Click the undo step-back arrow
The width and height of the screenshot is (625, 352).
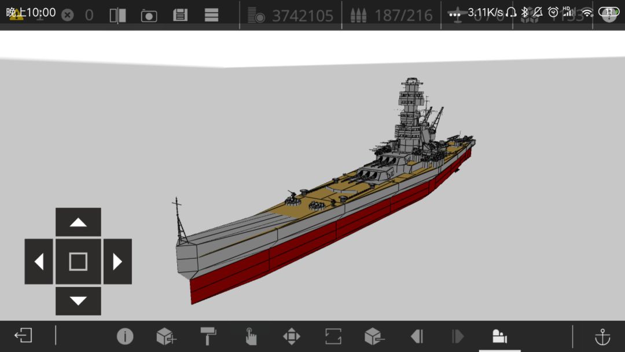coord(417,336)
